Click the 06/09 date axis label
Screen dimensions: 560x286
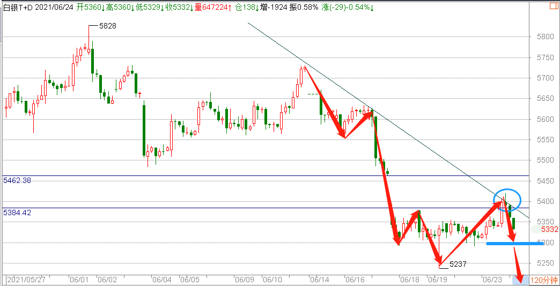pyautogui.click(x=244, y=280)
